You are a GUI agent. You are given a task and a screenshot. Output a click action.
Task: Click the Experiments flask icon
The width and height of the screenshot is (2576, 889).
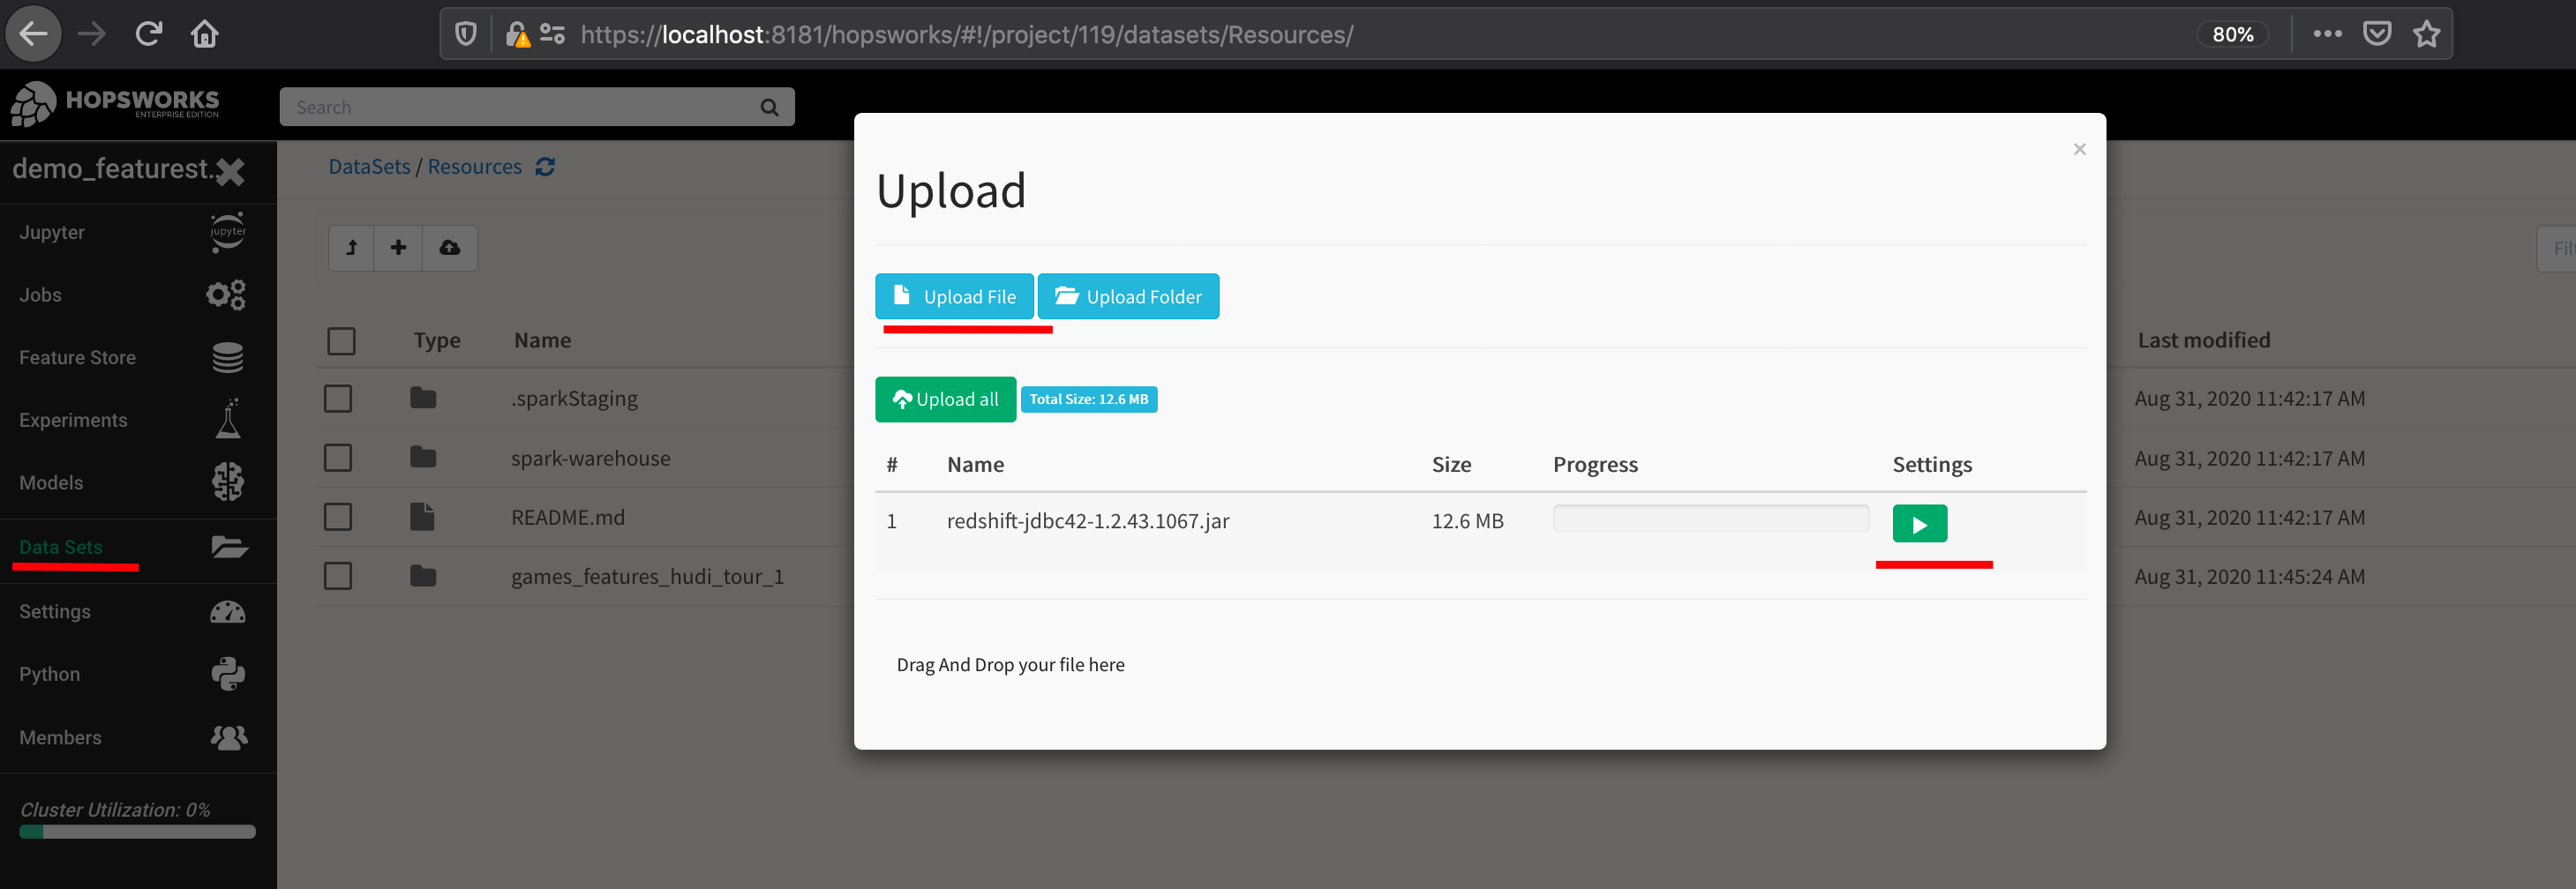pyautogui.click(x=228, y=419)
